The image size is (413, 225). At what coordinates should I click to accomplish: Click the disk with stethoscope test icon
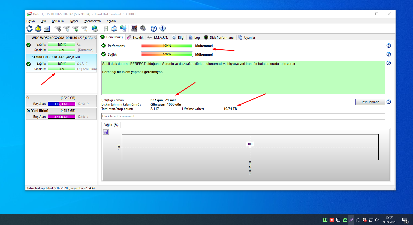pos(58,28)
